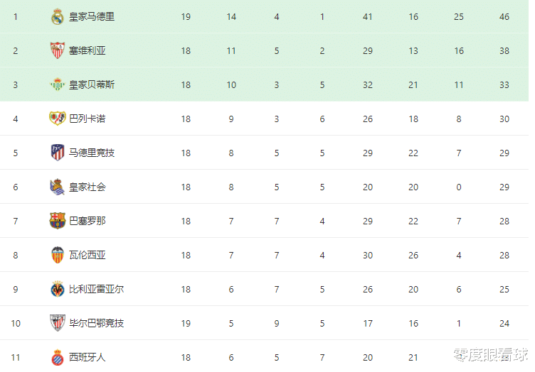Open the 马德里竞技 team page
This screenshot has height=372, width=535.
coord(92,153)
